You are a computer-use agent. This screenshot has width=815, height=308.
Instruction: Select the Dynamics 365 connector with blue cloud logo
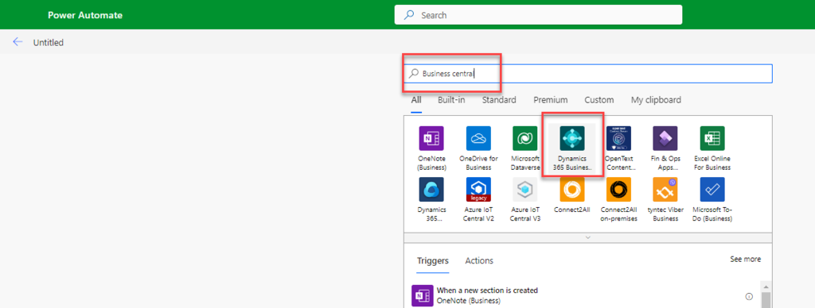click(x=431, y=189)
